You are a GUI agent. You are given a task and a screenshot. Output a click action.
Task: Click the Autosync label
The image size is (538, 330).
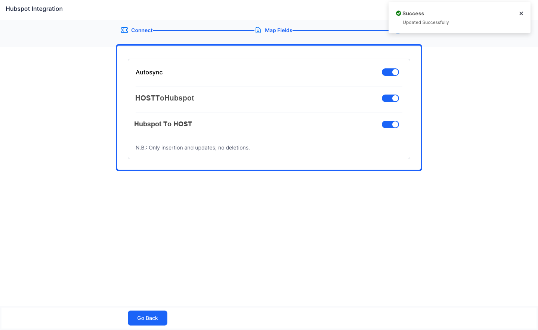coord(149,73)
